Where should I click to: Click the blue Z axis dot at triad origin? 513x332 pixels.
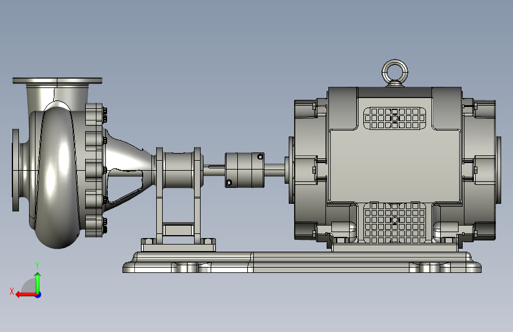click(38, 295)
